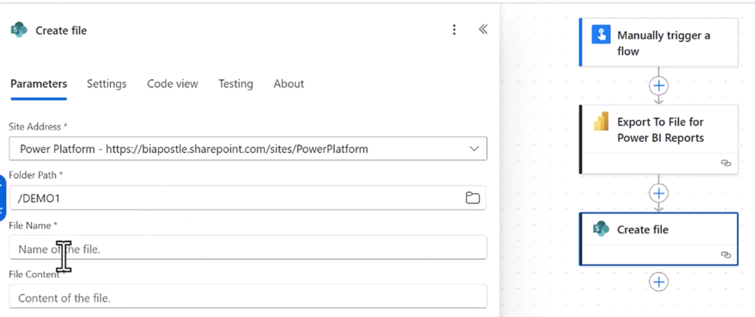Switch to the Settings tab

point(106,84)
